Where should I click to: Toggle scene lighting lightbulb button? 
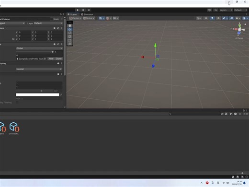[x=212, y=18]
